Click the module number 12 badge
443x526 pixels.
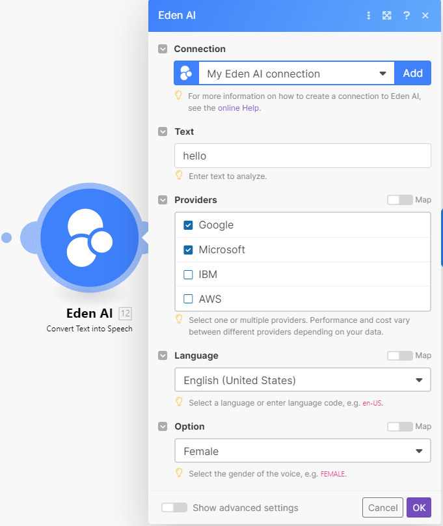point(126,314)
